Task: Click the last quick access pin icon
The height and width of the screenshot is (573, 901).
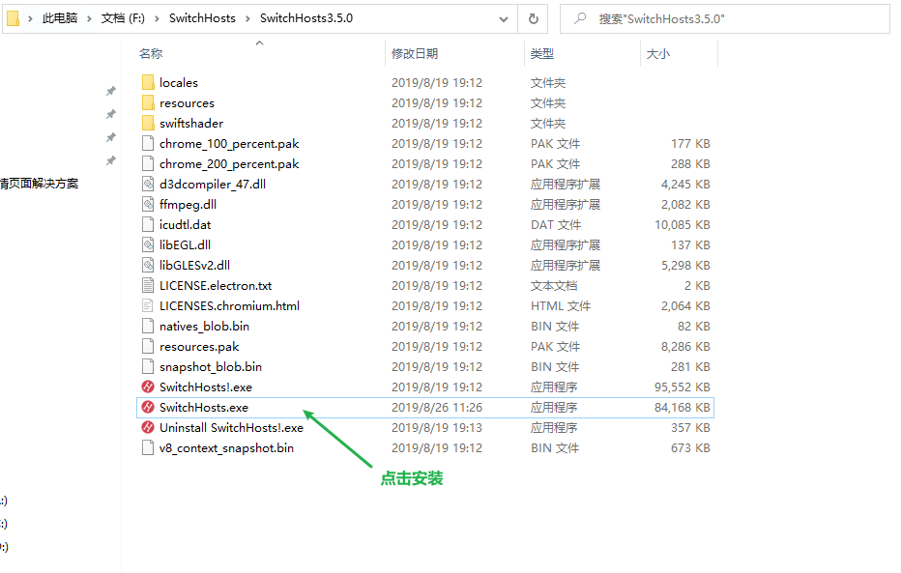Action: point(111,160)
